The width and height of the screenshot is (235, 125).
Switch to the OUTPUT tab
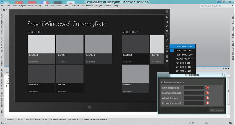(10, 119)
